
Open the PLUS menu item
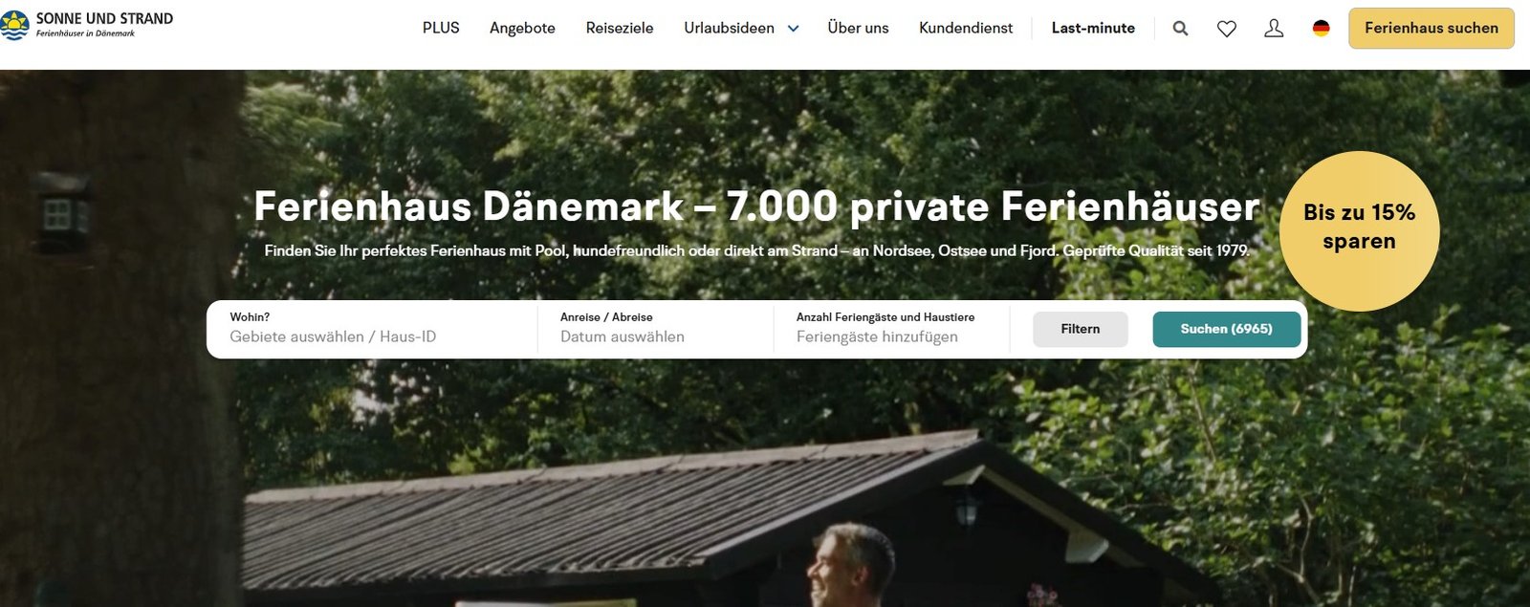441,29
